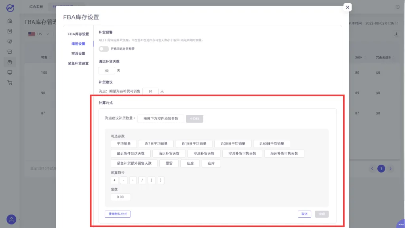405x228 pixels.
Task: Select the 近30日平均销量 parameter
Action: point(233,144)
